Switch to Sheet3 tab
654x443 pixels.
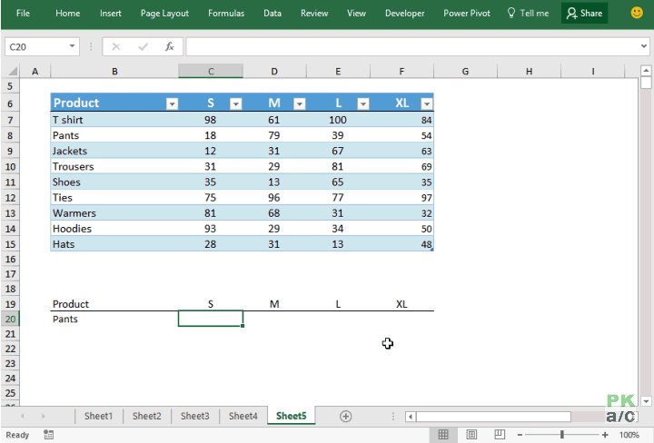coord(194,416)
